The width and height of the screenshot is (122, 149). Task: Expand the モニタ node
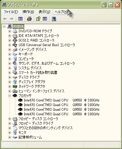pos(9,133)
